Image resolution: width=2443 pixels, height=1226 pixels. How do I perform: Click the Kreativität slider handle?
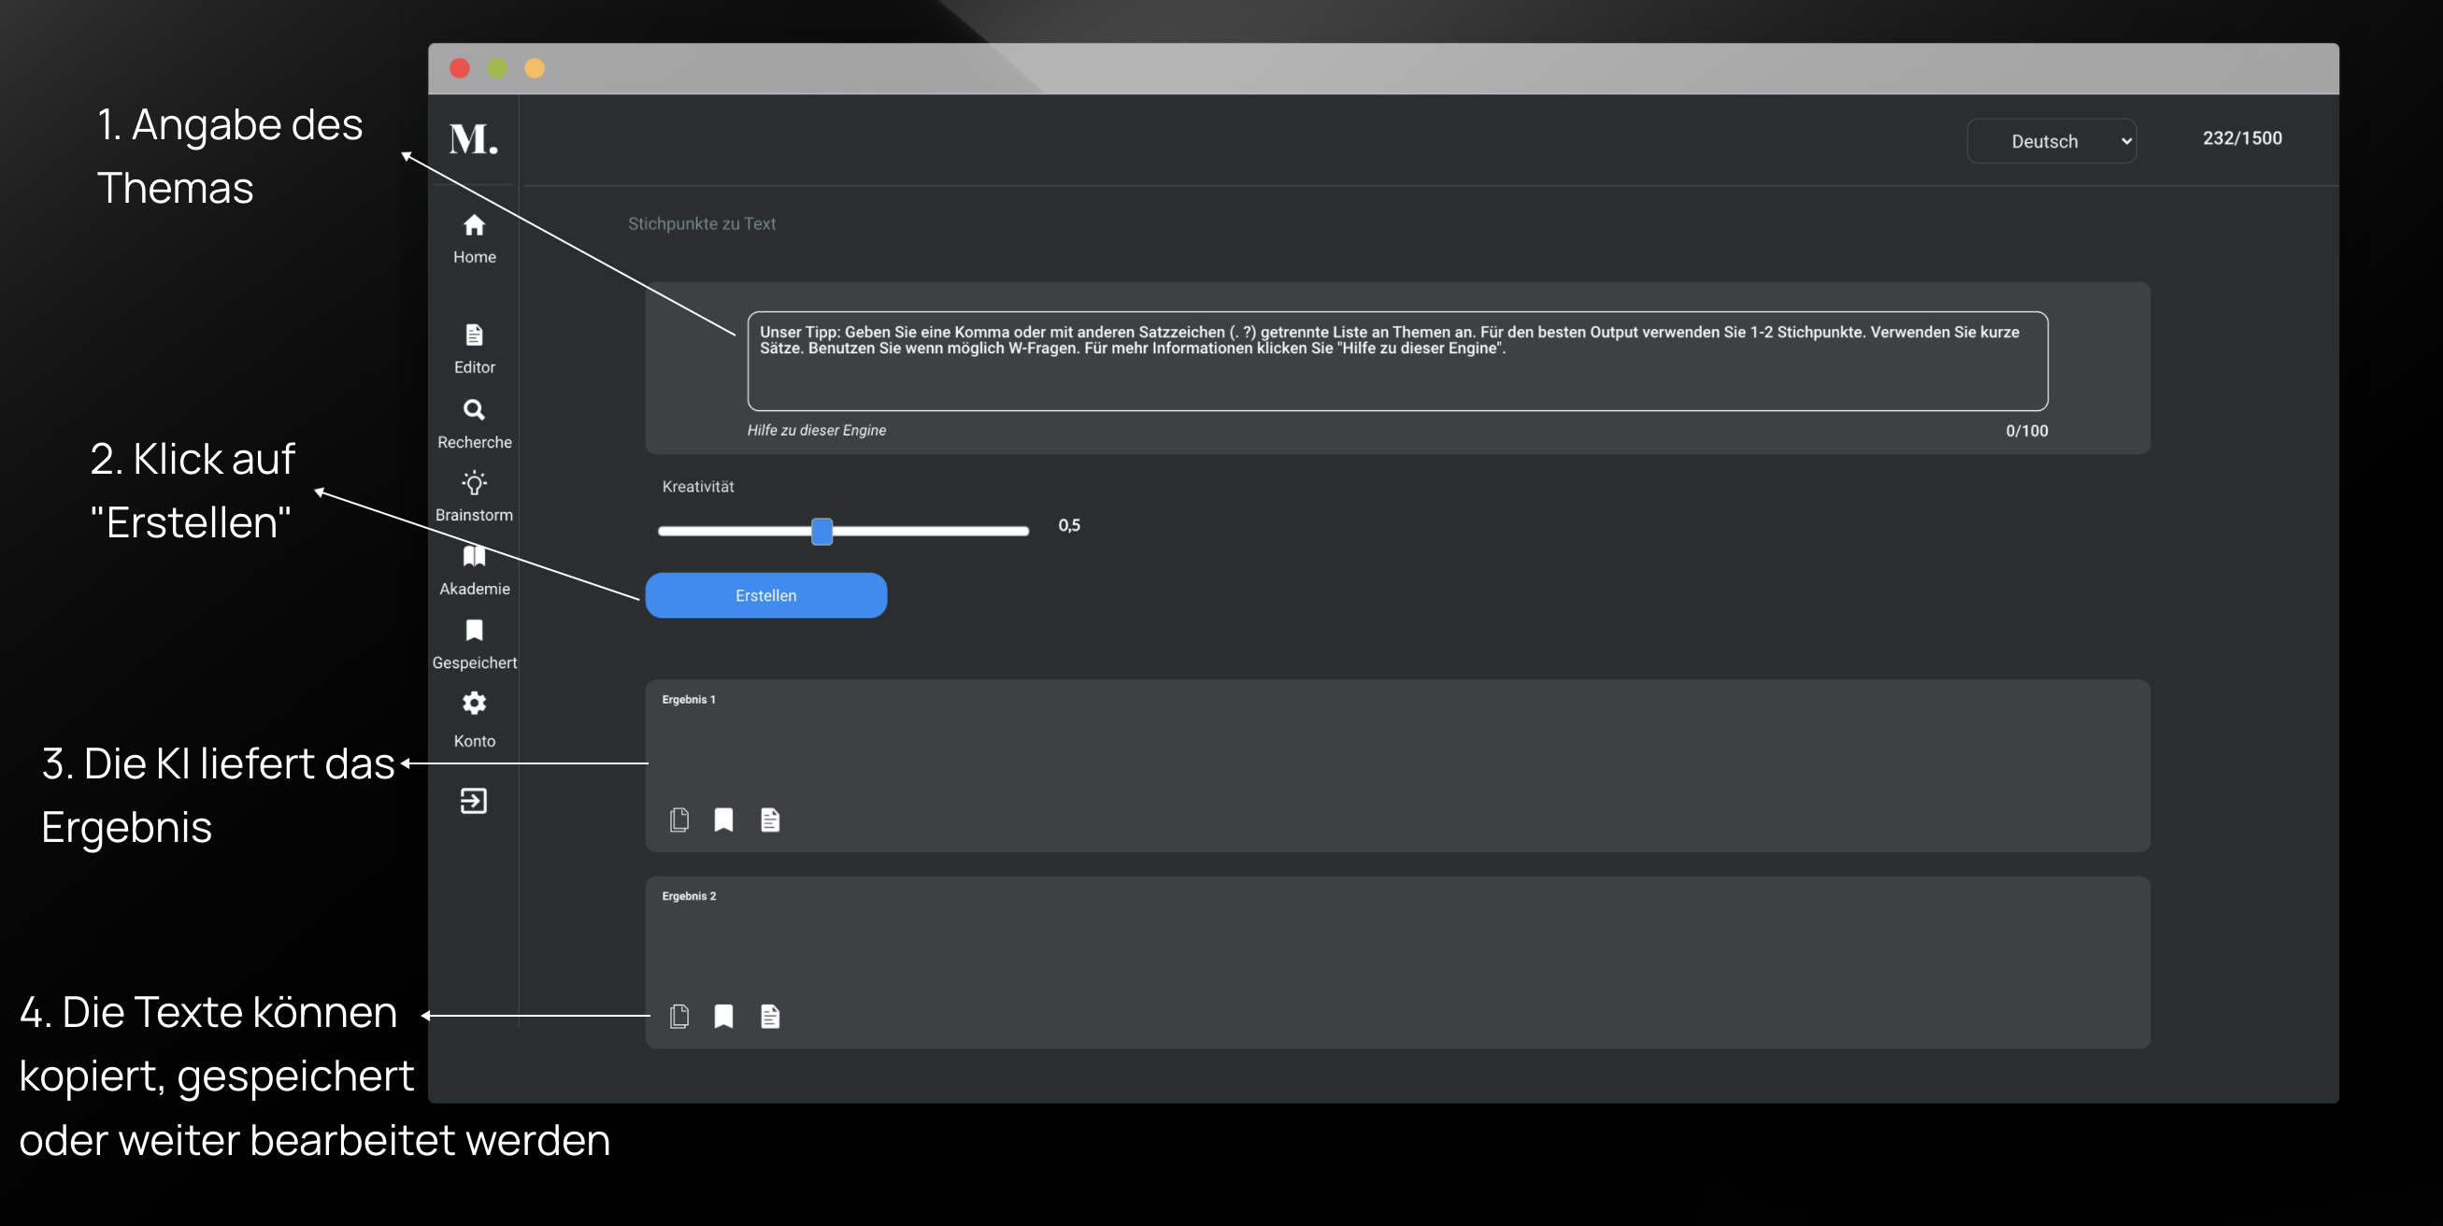[822, 531]
